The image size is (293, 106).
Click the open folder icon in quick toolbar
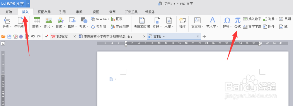coord(3,37)
